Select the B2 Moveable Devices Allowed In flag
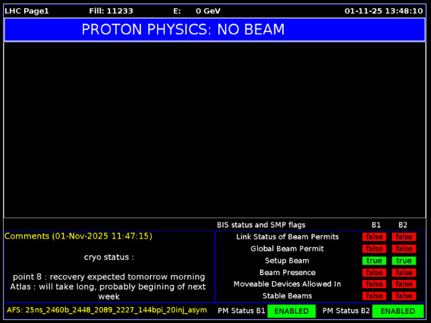This screenshot has width=431, height=323. [404, 284]
